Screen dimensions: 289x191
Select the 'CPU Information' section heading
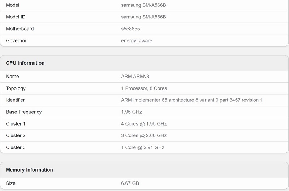[x=25, y=63]
